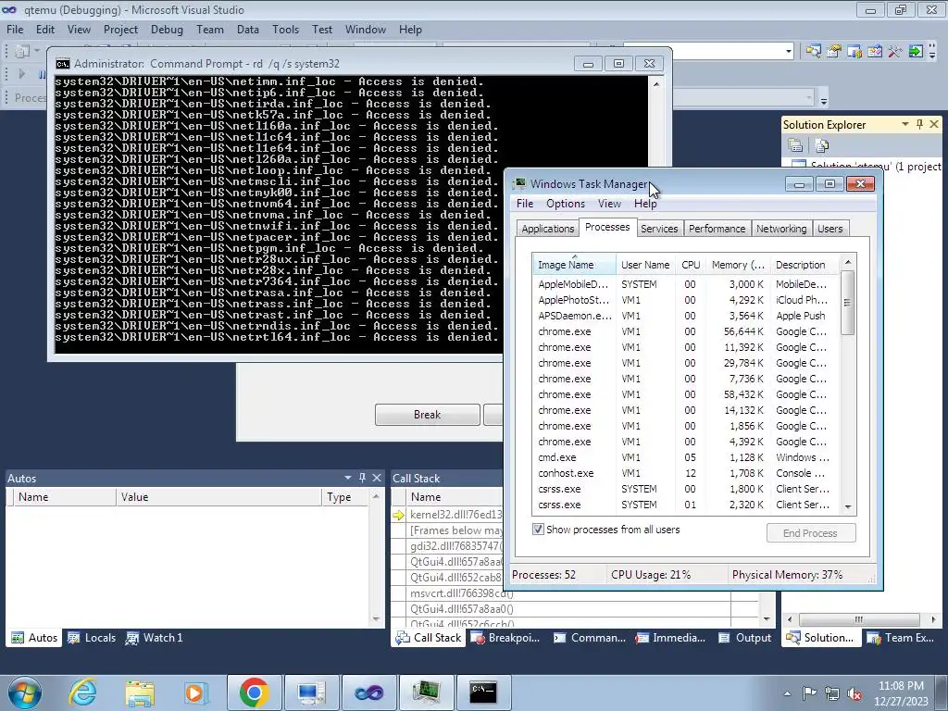Image resolution: width=948 pixels, height=711 pixels.
Task: Click the new project toolbar icon
Action: click(22, 52)
